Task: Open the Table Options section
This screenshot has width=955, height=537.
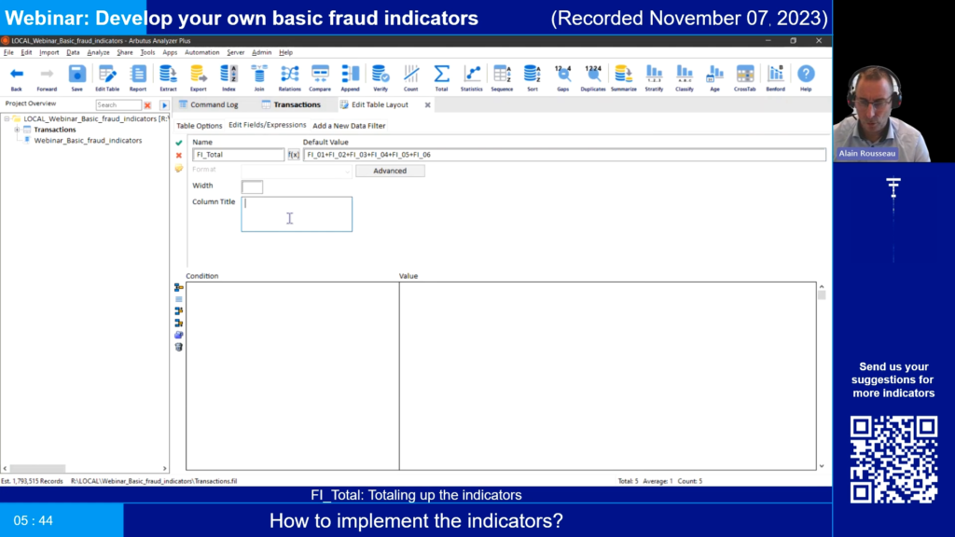Action: tap(200, 126)
